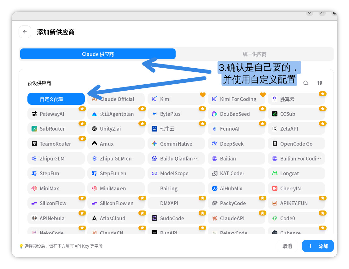
Task: Select PackyCode provider
Action: pyautogui.click(x=236, y=203)
